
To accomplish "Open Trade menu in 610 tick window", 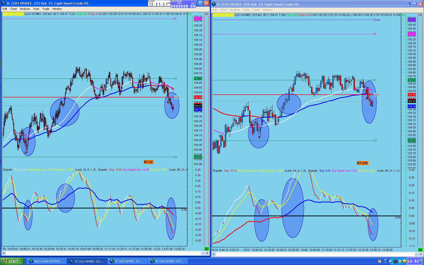I will [x=256, y=10].
